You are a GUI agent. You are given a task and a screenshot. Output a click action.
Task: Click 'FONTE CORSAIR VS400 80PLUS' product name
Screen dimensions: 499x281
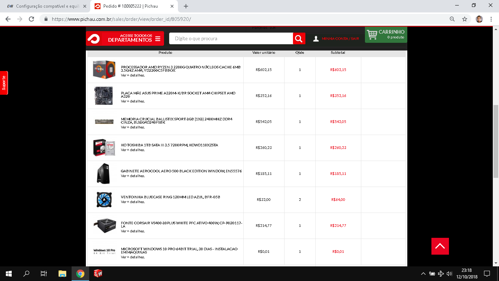(182, 225)
